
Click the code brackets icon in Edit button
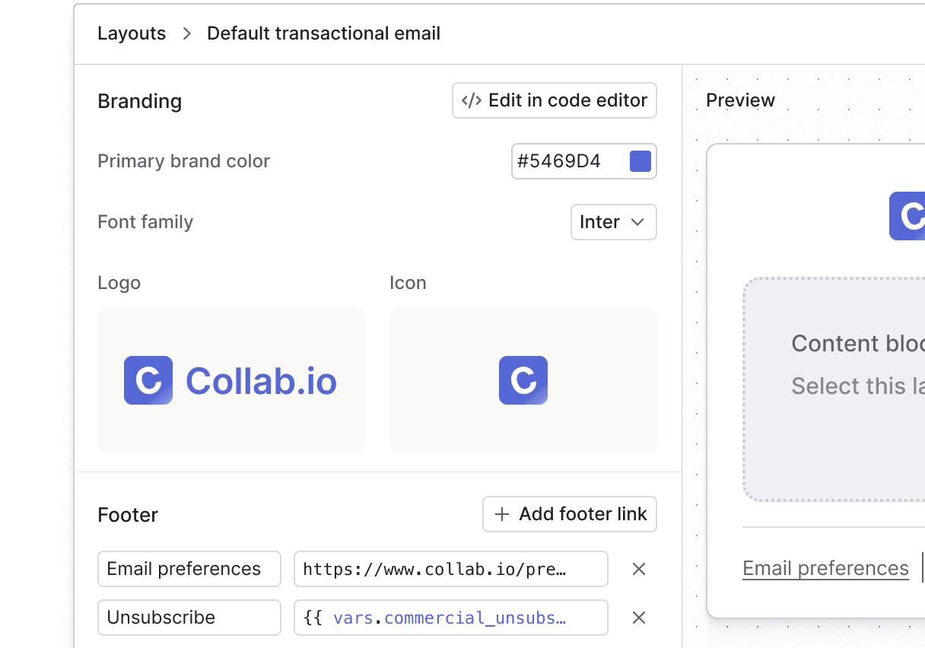click(472, 100)
